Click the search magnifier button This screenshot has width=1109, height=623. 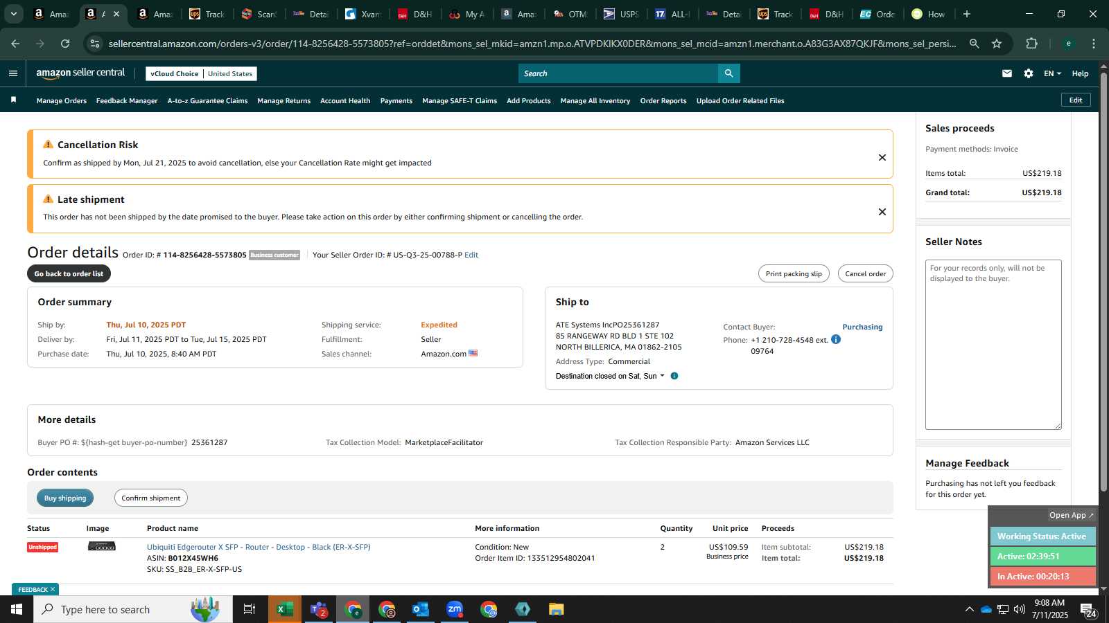click(729, 73)
